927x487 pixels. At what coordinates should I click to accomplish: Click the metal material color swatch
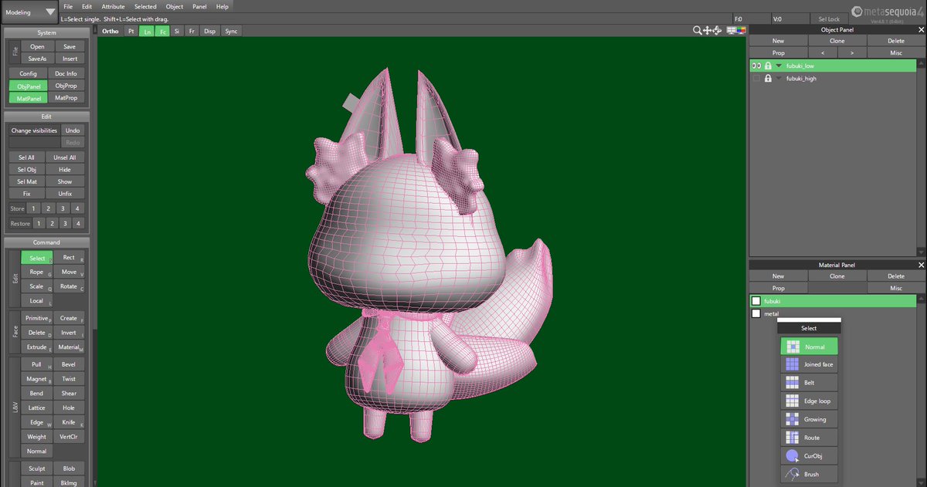pos(756,313)
